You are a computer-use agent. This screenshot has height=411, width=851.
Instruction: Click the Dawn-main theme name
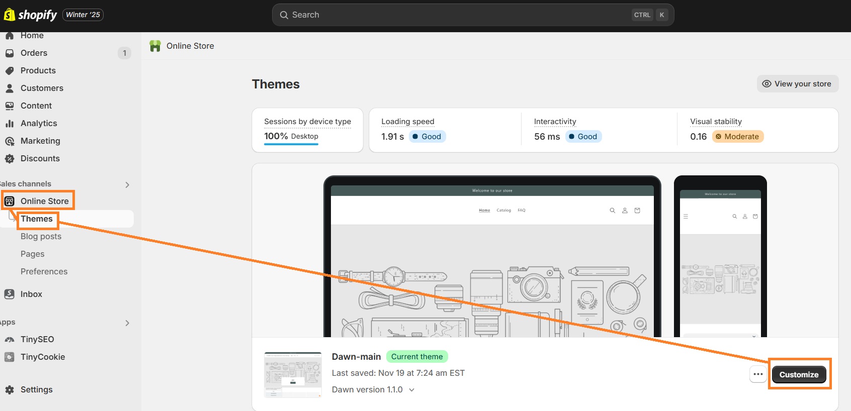tap(356, 357)
